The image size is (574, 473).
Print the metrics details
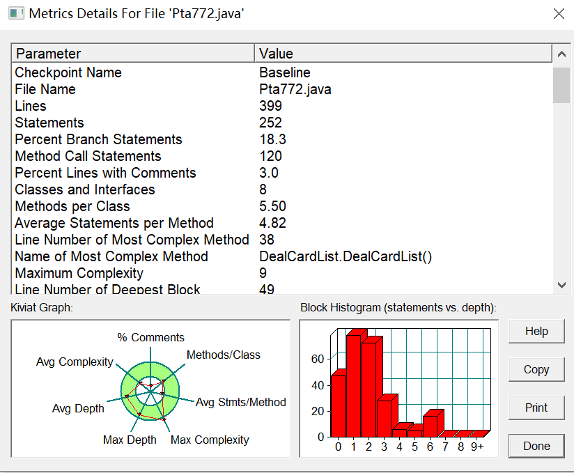click(536, 408)
